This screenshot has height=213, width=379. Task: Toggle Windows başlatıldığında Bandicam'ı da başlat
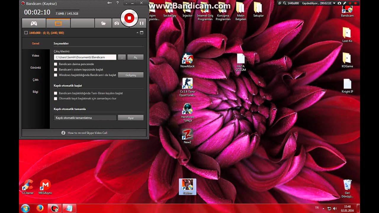click(55, 75)
